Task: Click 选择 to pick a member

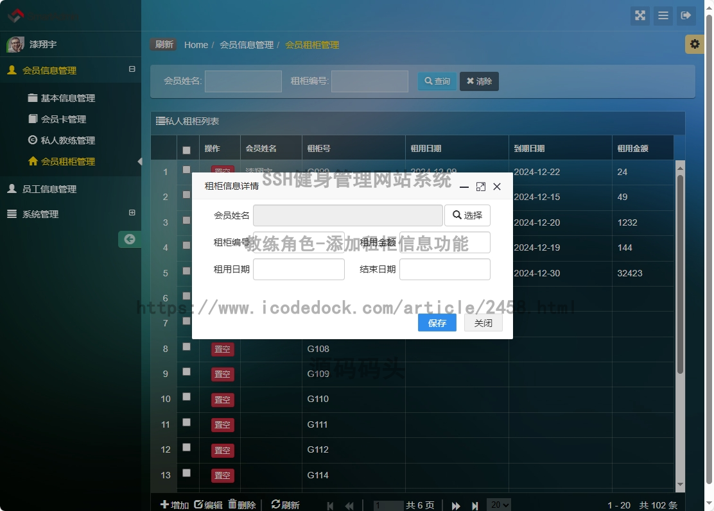Action: (467, 215)
